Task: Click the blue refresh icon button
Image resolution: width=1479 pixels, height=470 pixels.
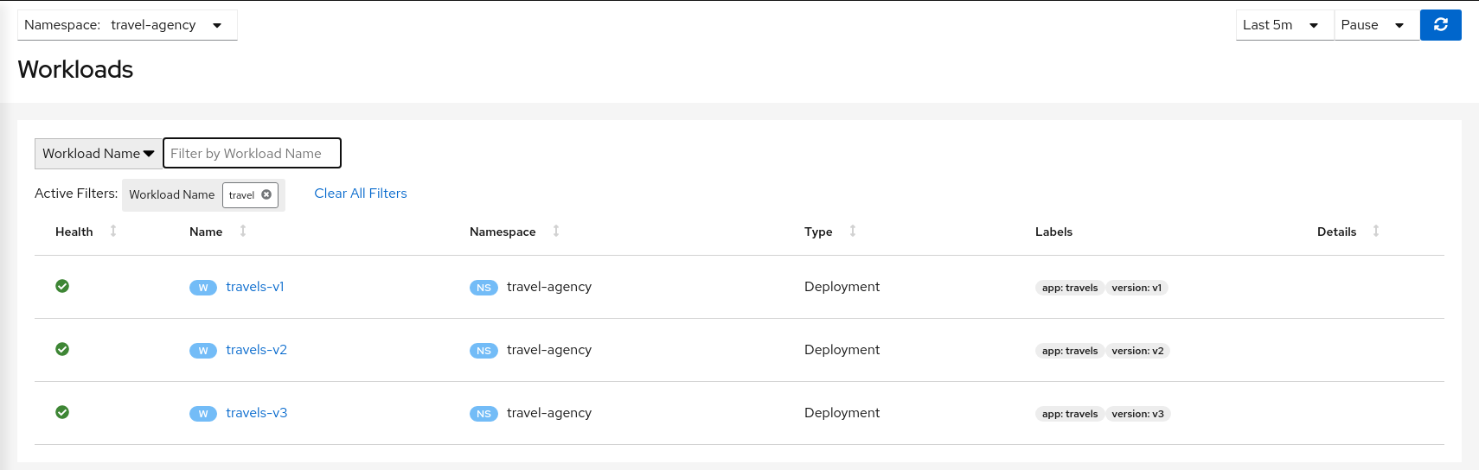Action: [x=1440, y=25]
